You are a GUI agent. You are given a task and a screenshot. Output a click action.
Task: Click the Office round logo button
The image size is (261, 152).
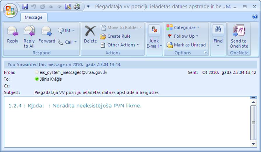[x=10, y=10]
